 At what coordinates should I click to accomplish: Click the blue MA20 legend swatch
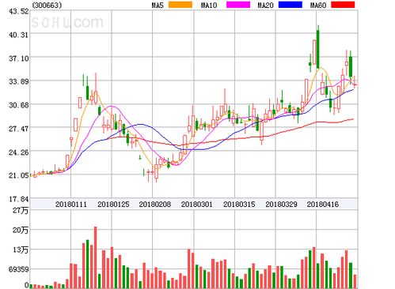(x=290, y=5)
